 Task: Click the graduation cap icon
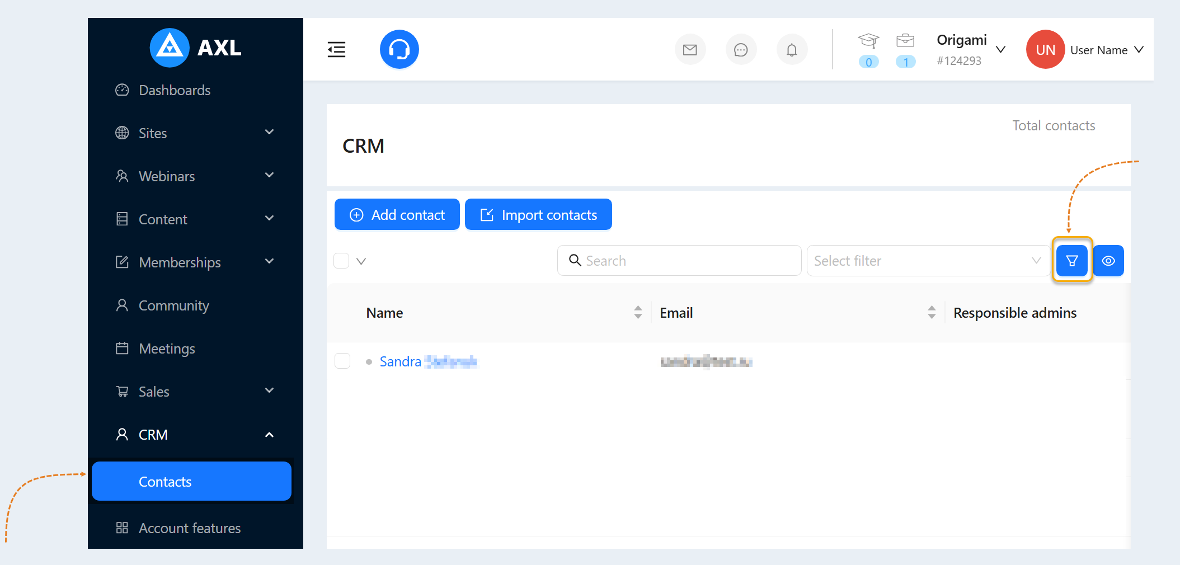(x=868, y=40)
